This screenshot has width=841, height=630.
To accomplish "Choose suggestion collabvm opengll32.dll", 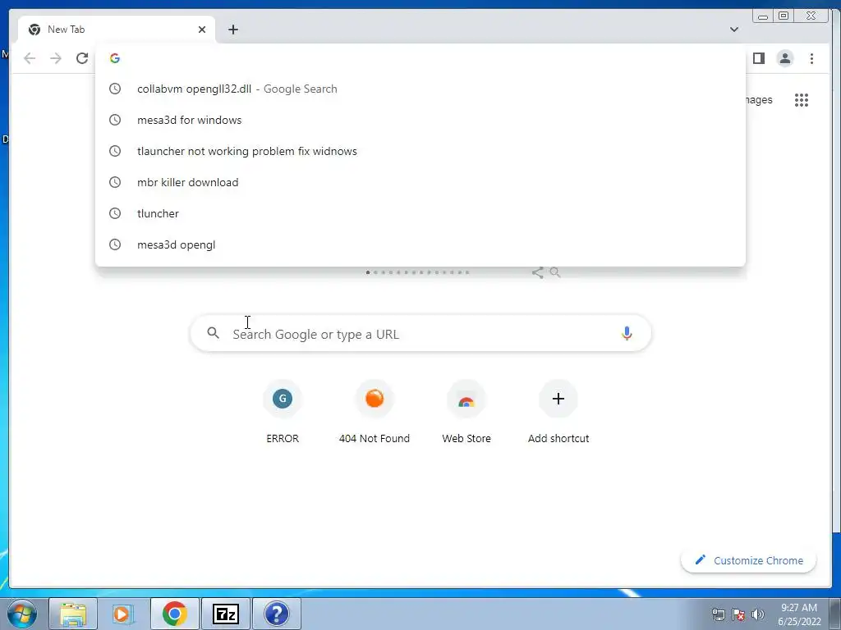I will 420,89.
